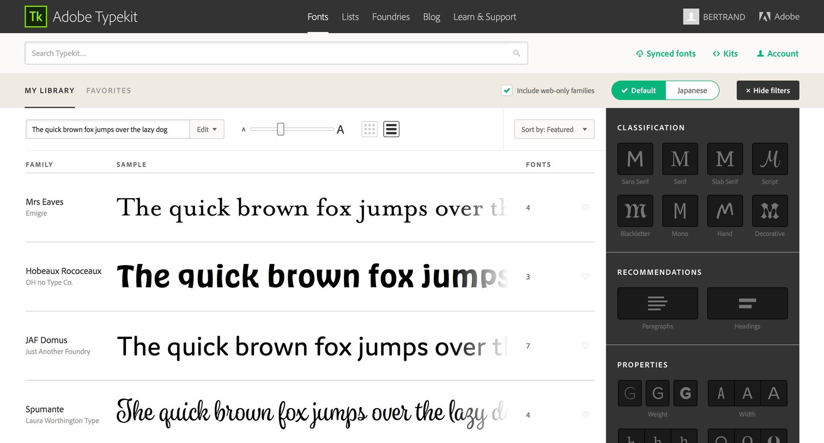Open the Fonts nav tab
This screenshot has width=824, height=443.
[318, 17]
